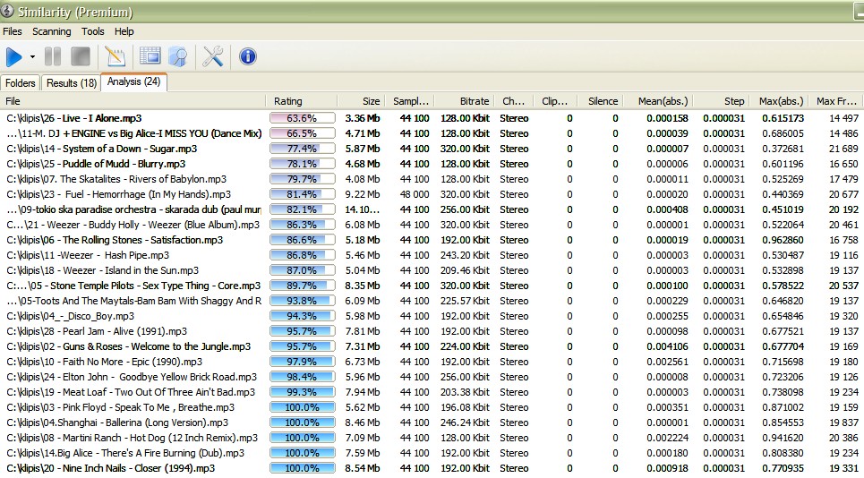The width and height of the screenshot is (864, 478).
Task: Select Big Alice - There's A Fire Burning (Dub).mp3
Action: tap(432, 453)
